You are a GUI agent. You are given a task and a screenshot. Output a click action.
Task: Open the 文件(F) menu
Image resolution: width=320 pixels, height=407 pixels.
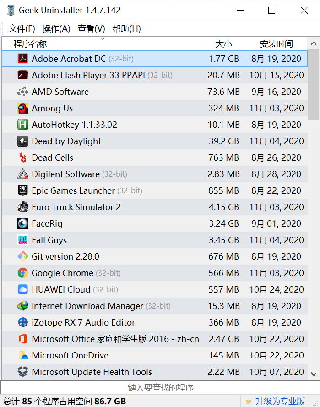(x=22, y=28)
